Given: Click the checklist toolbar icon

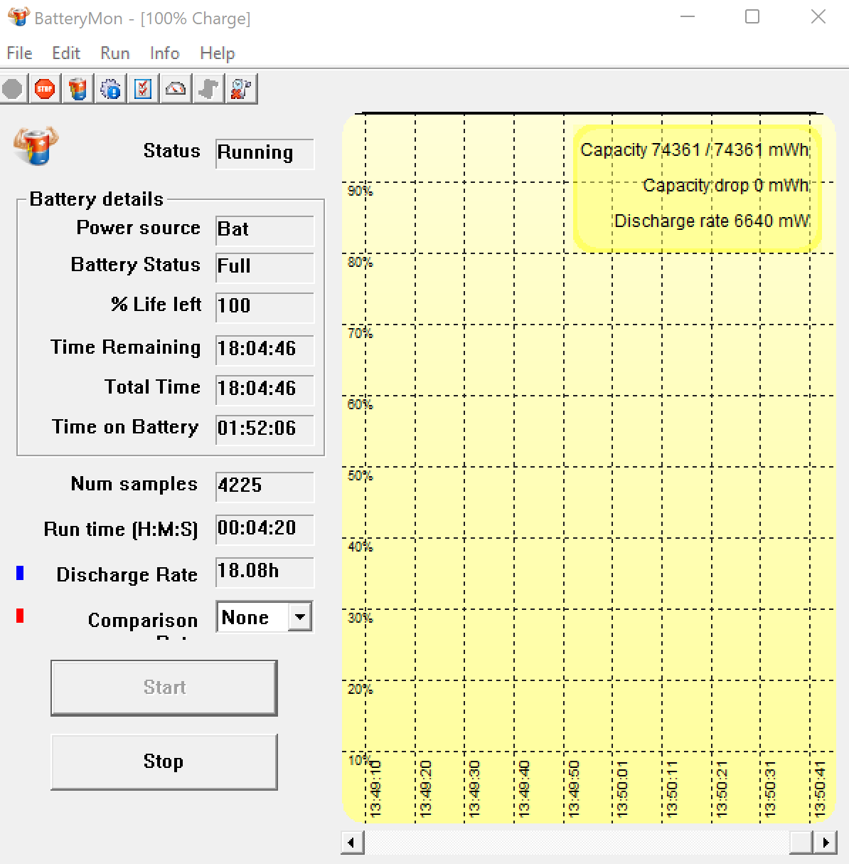Looking at the screenshot, I should coord(144,89).
